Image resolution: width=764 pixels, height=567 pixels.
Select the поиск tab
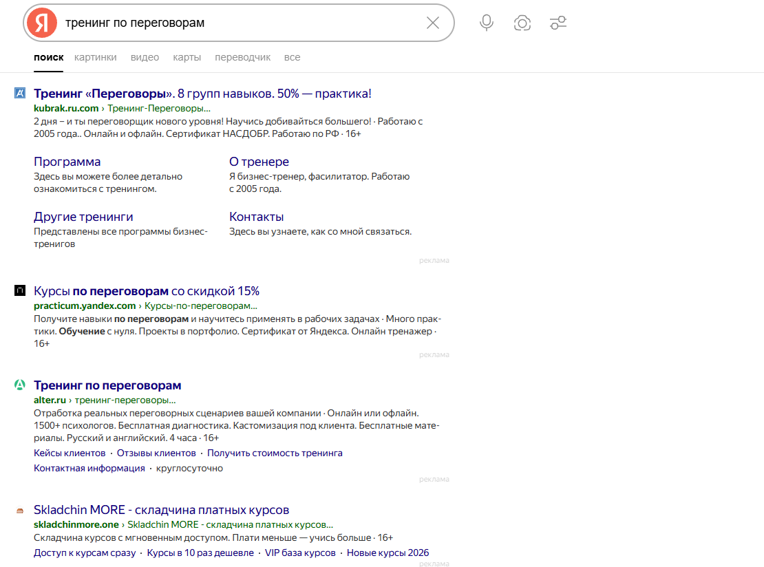(x=48, y=58)
